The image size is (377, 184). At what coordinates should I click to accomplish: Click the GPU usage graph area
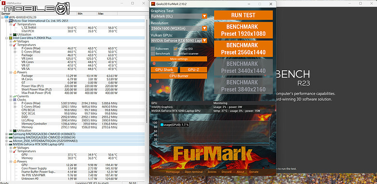[214, 133]
